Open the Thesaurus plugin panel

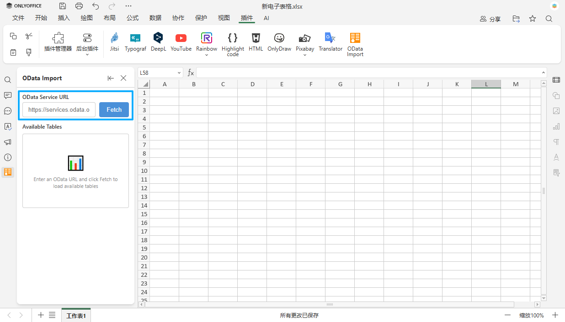556,157
